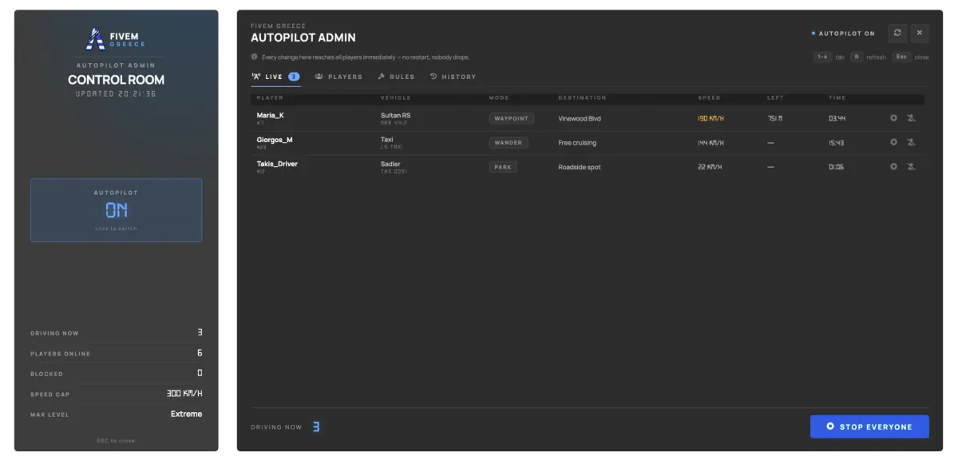Click the info icon beside the changes notice
The image size is (958, 464).
coord(255,57)
